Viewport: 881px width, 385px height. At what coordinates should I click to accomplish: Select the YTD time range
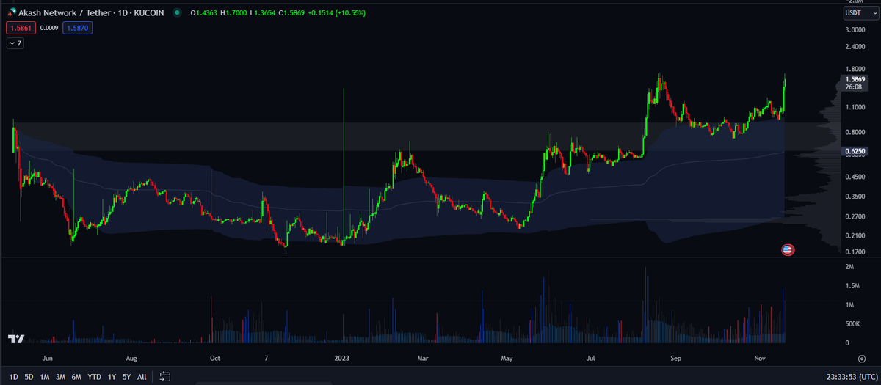[94, 376]
